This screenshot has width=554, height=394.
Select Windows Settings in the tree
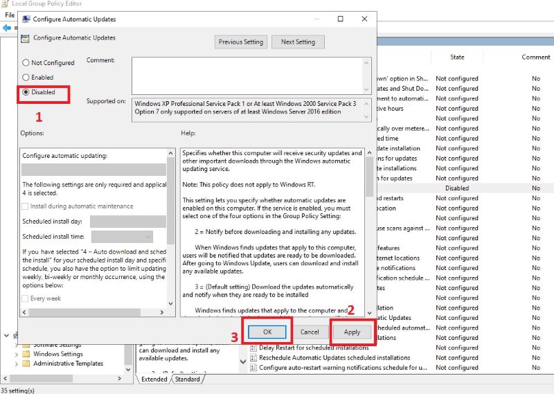coord(58,354)
